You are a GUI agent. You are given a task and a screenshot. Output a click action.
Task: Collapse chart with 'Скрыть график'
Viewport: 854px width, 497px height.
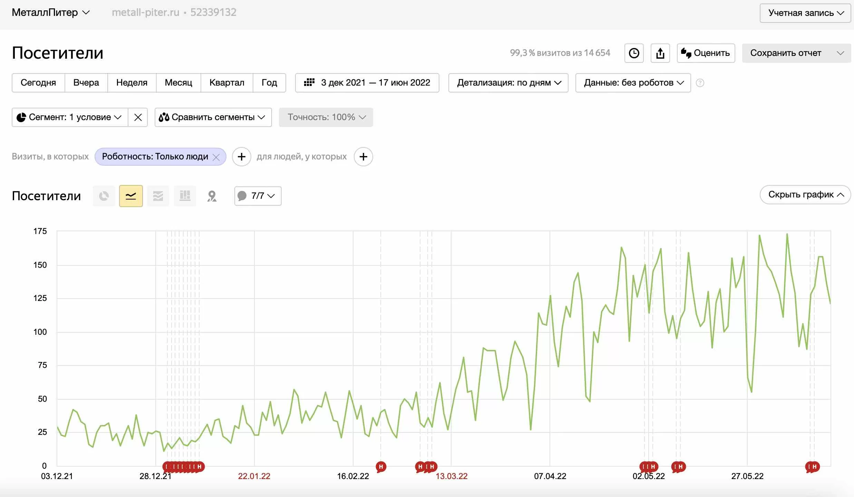pos(805,195)
